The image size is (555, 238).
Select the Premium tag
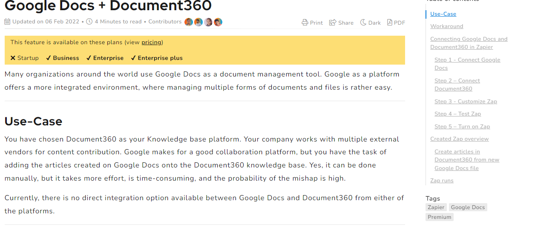440,217
